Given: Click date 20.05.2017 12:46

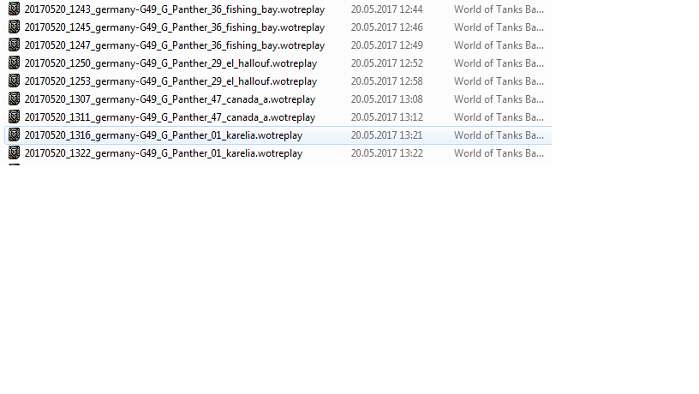Looking at the screenshot, I should point(387,27).
